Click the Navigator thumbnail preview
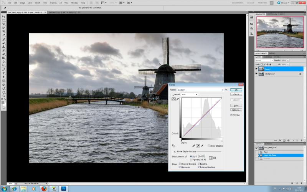Image resolution: width=307 pixels, height=192 pixels. tap(280, 32)
